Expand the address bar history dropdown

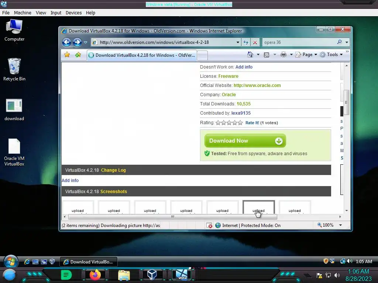238,42
